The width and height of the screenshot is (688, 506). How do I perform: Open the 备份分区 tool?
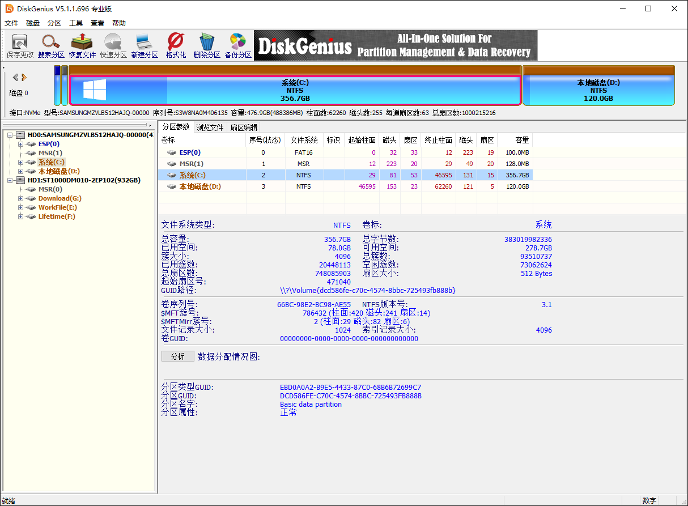pos(238,46)
